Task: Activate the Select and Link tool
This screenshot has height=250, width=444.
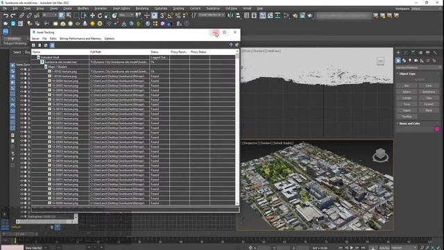Action: pos(22,15)
